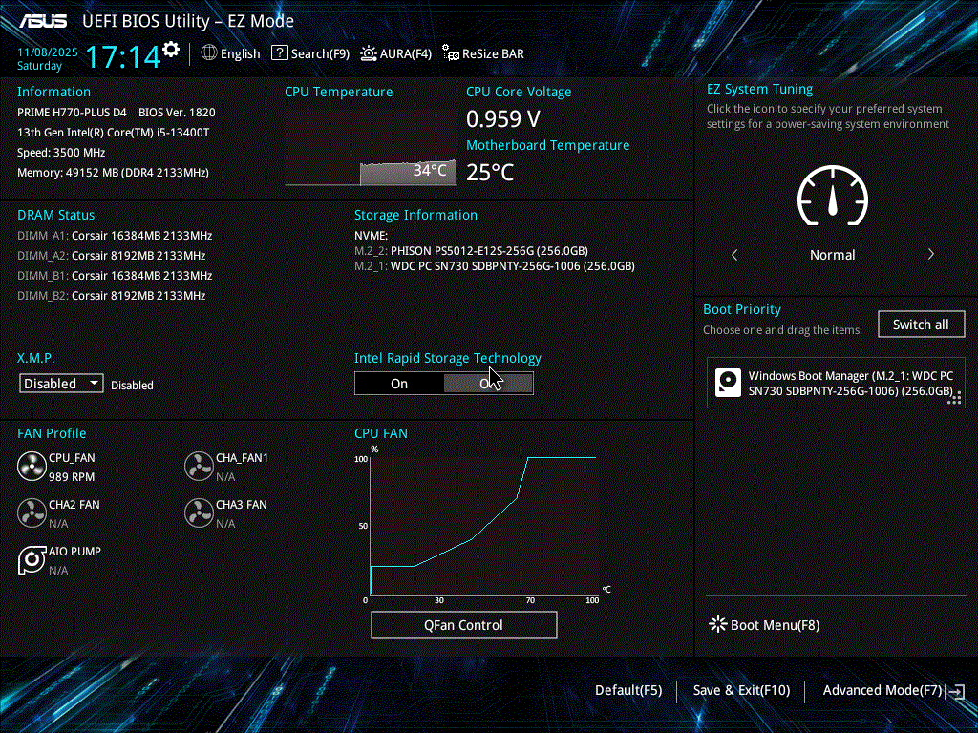Open Search(F9) in the top bar
Viewport: 978px width, 733px height.
click(310, 53)
